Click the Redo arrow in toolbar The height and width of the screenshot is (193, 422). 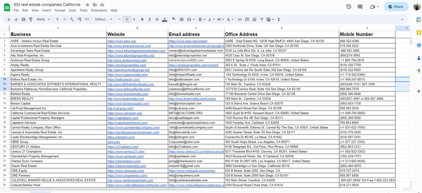click(x=16, y=19)
